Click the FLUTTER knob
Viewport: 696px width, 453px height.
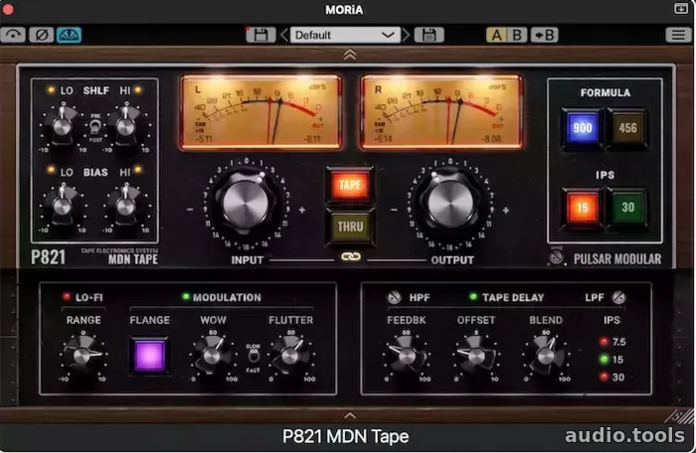(x=290, y=355)
